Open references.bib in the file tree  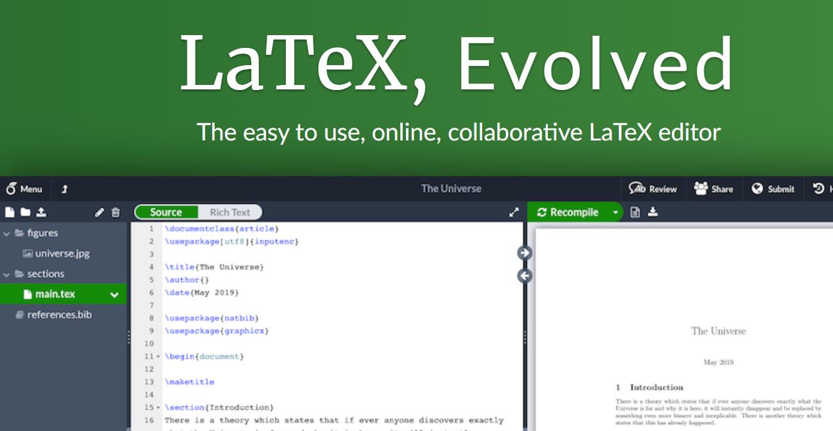click(x=59, y=315)
